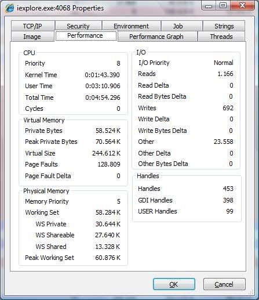Show the Threads tab
The image size is (259, 300).
click(x=221, y=37)
